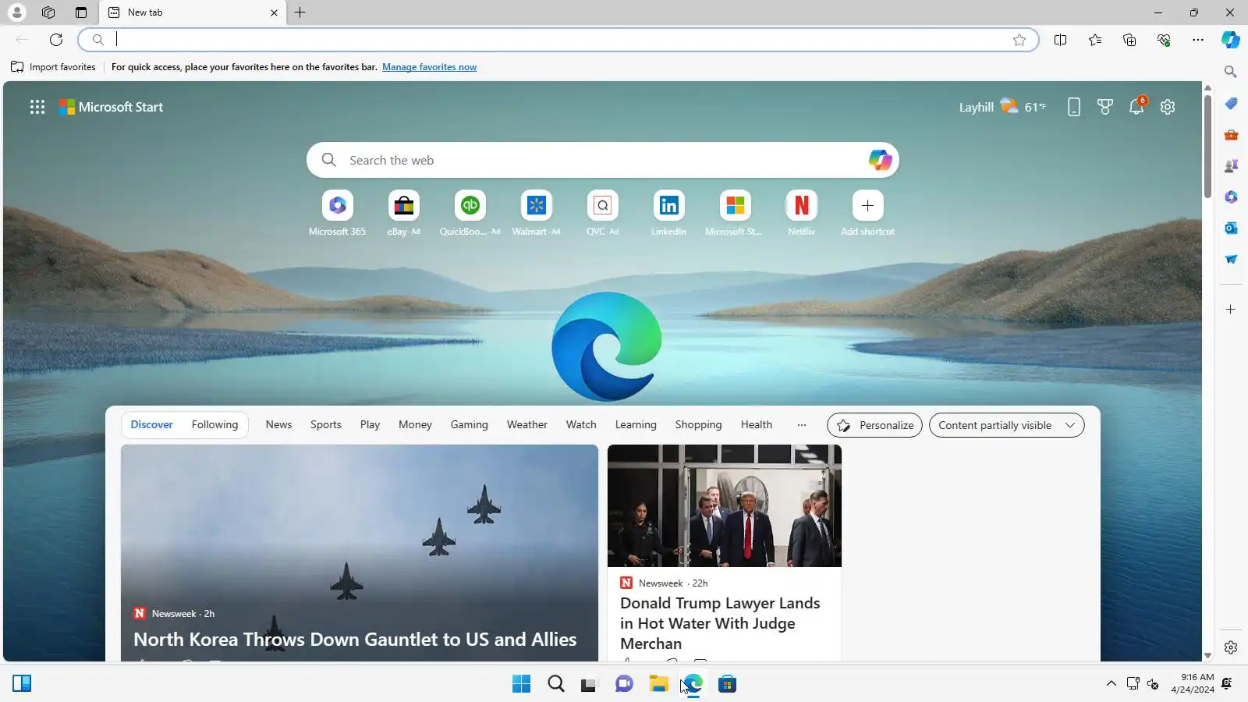This screenshot has height=702, width=1248.
Task: Open sidebar Tools briefcase icon
Action: click(1231, 134)
